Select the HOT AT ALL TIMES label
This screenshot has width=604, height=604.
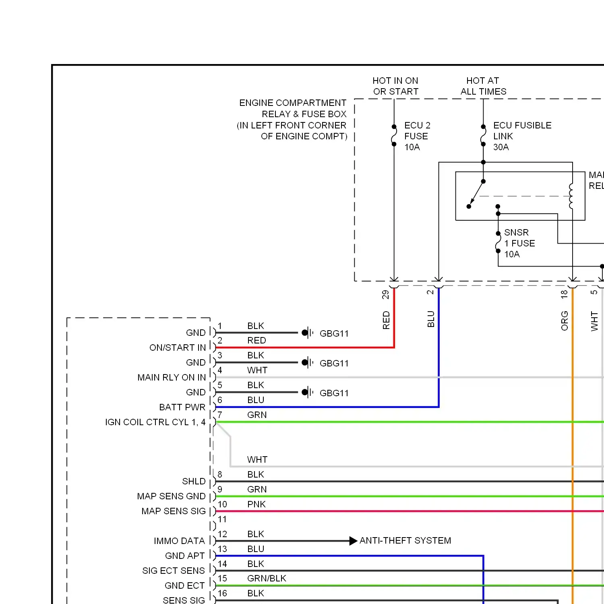483,86
